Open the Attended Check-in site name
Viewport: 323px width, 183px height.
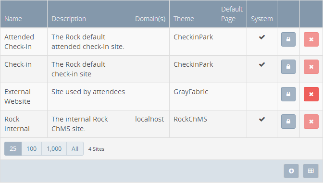[19, 42]
